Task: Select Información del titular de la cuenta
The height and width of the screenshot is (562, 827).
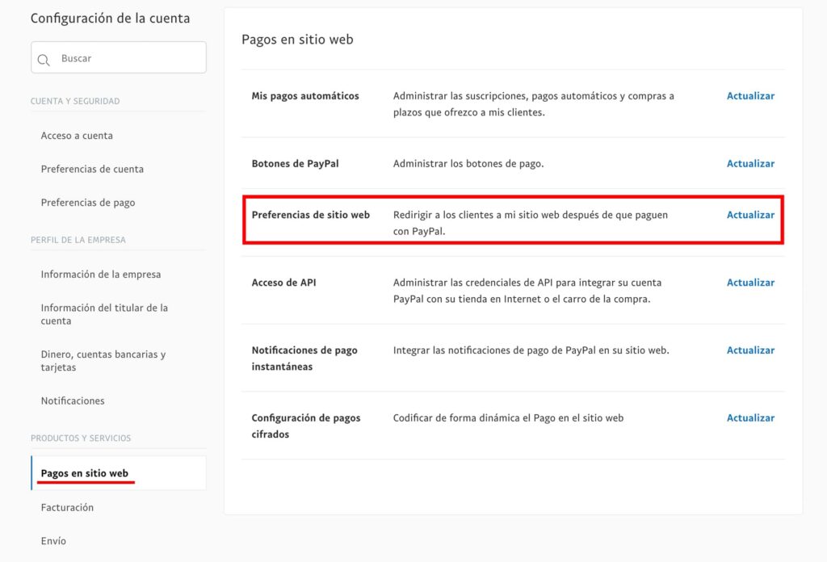Action: click(104, 314)
